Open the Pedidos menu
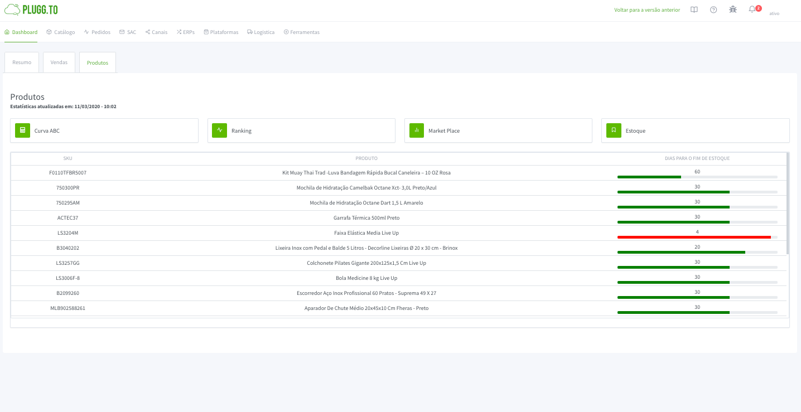The image size is (801, 412). 97,32
